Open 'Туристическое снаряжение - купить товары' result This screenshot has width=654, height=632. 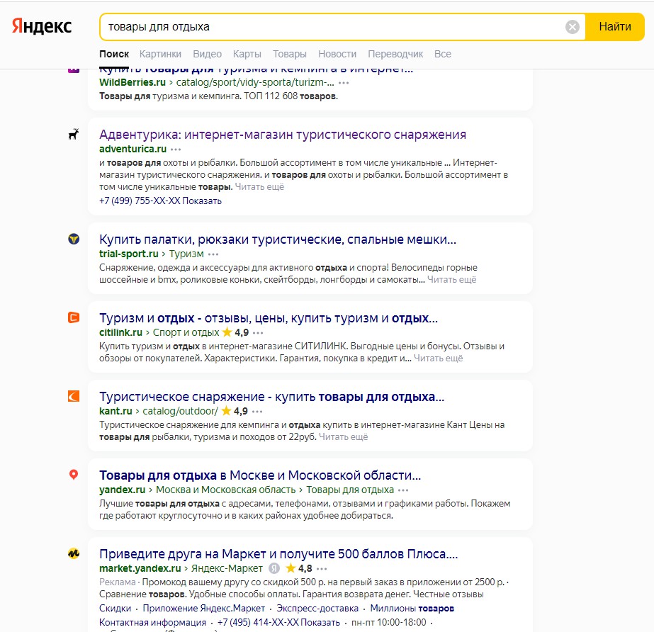(271, 396)
